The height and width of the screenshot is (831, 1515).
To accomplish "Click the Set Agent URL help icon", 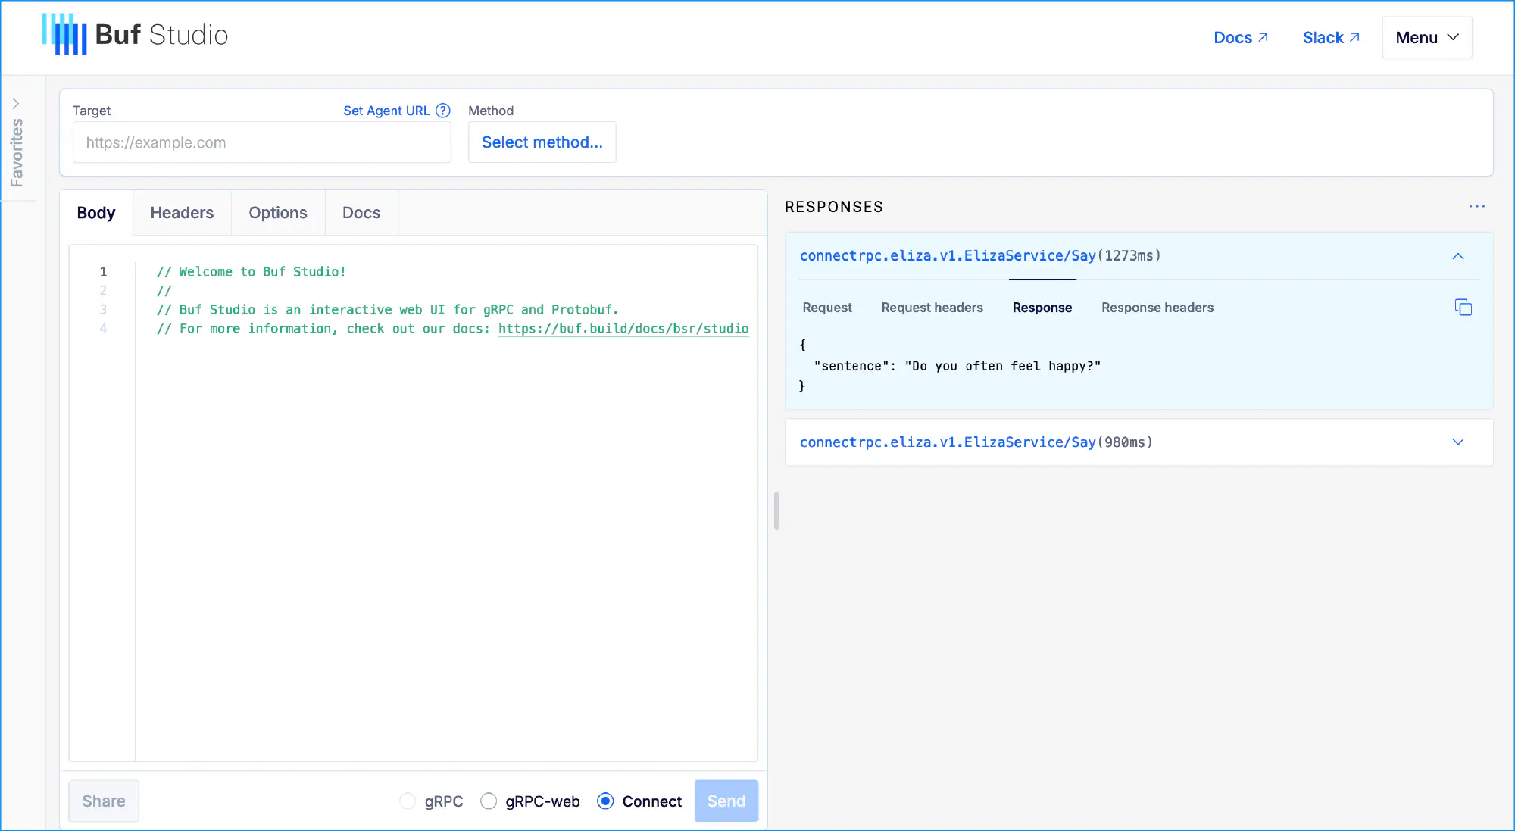I will (x=443, y=111).
